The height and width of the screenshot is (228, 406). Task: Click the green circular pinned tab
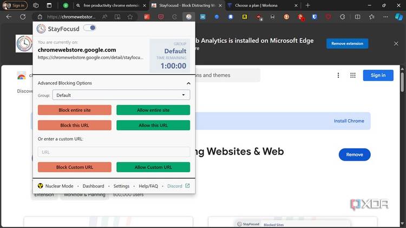coord(66,5)
